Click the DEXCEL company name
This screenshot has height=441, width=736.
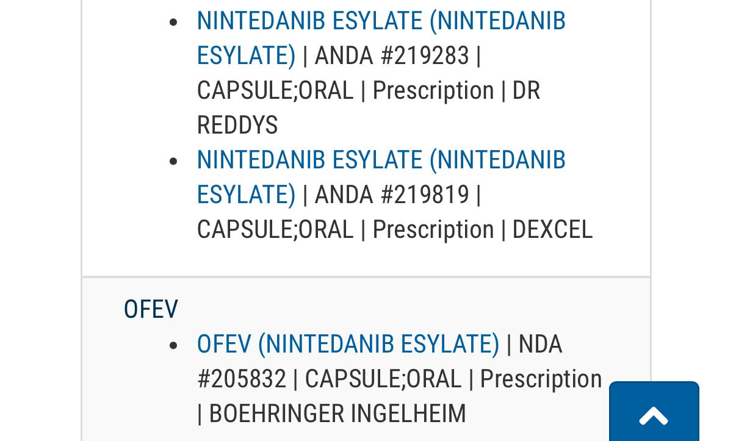coord(552,230)
